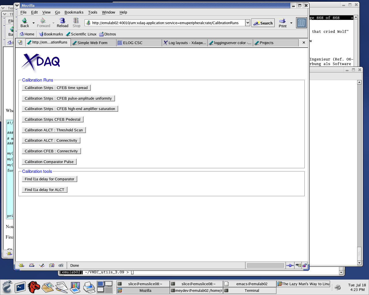Click the URL address field
Viewport: 369px width, 295px height.
pos(165,23)
